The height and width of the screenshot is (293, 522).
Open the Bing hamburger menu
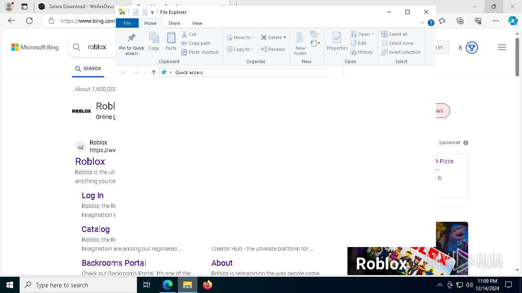[x=502, y=48]
